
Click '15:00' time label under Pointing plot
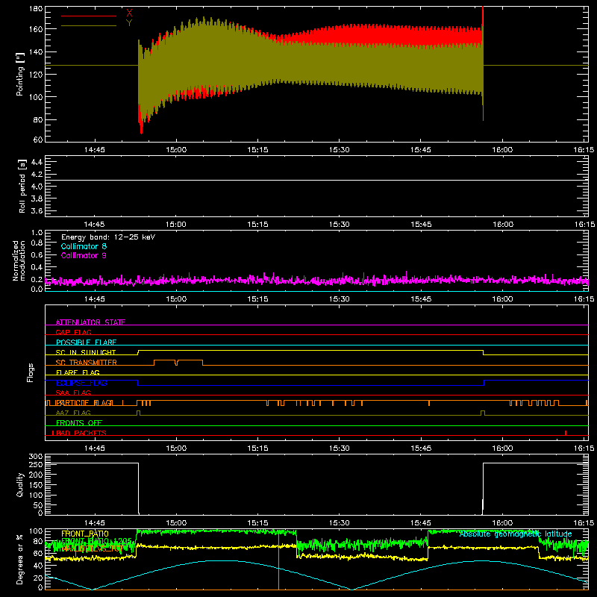(176, 150)
